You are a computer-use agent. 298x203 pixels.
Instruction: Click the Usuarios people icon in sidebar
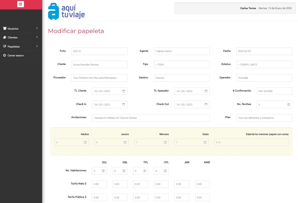tap(5, 28)
